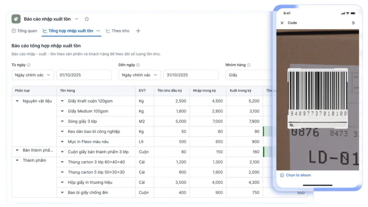This screenshot has width=368, height=207.
Task: Collapse the Nguyên vật liệu group
Action: pos(17,101)
